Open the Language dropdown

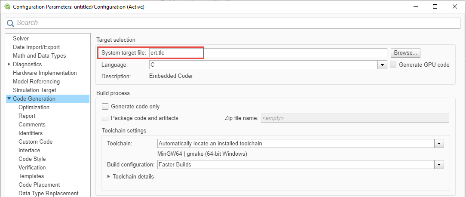point(382,65)
